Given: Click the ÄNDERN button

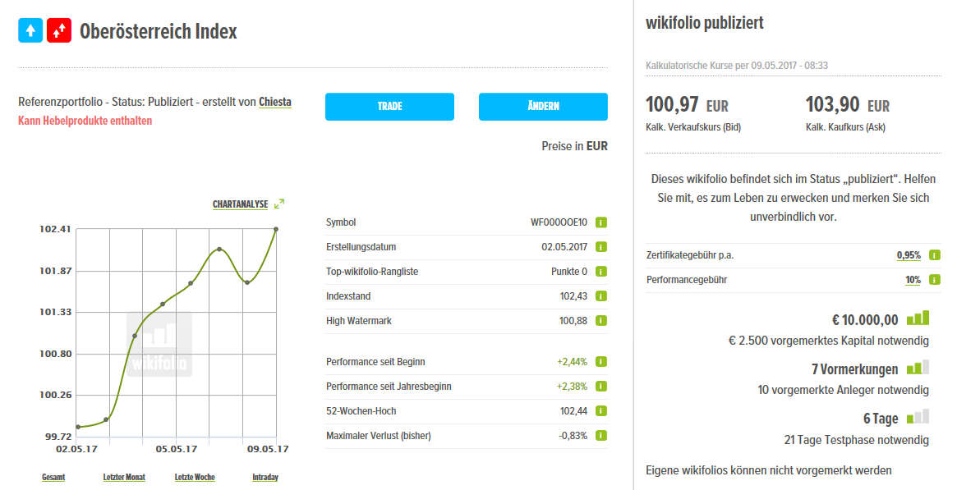Looking at the screenshot, I should [x=542, y=107].
